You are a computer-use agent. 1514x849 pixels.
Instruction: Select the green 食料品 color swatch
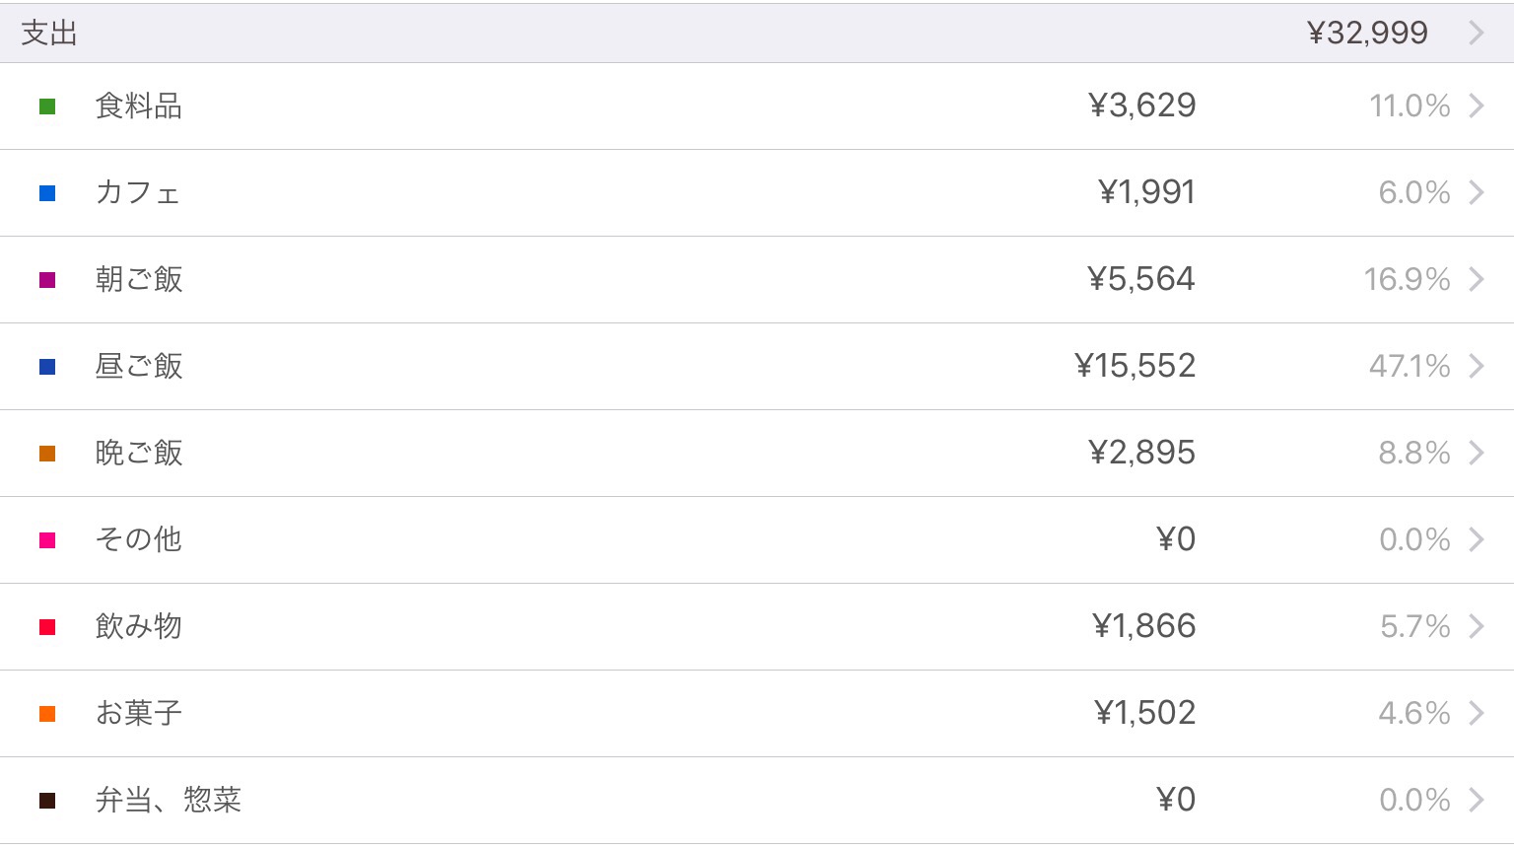[47, 106]
